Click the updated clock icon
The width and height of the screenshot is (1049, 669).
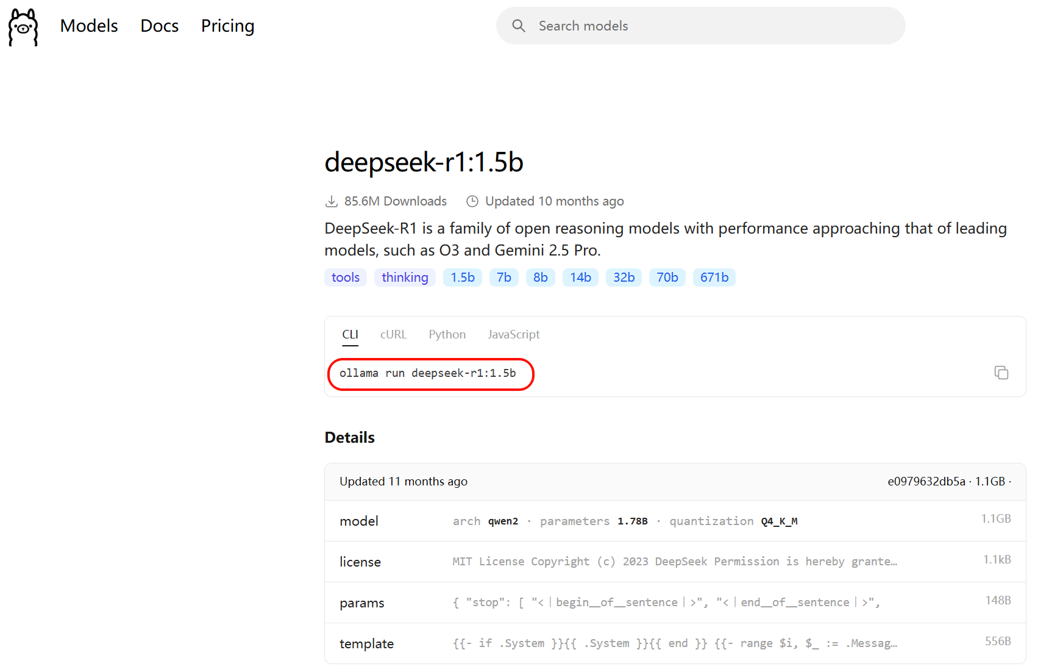pyautogui.click(x=472, y=201)
